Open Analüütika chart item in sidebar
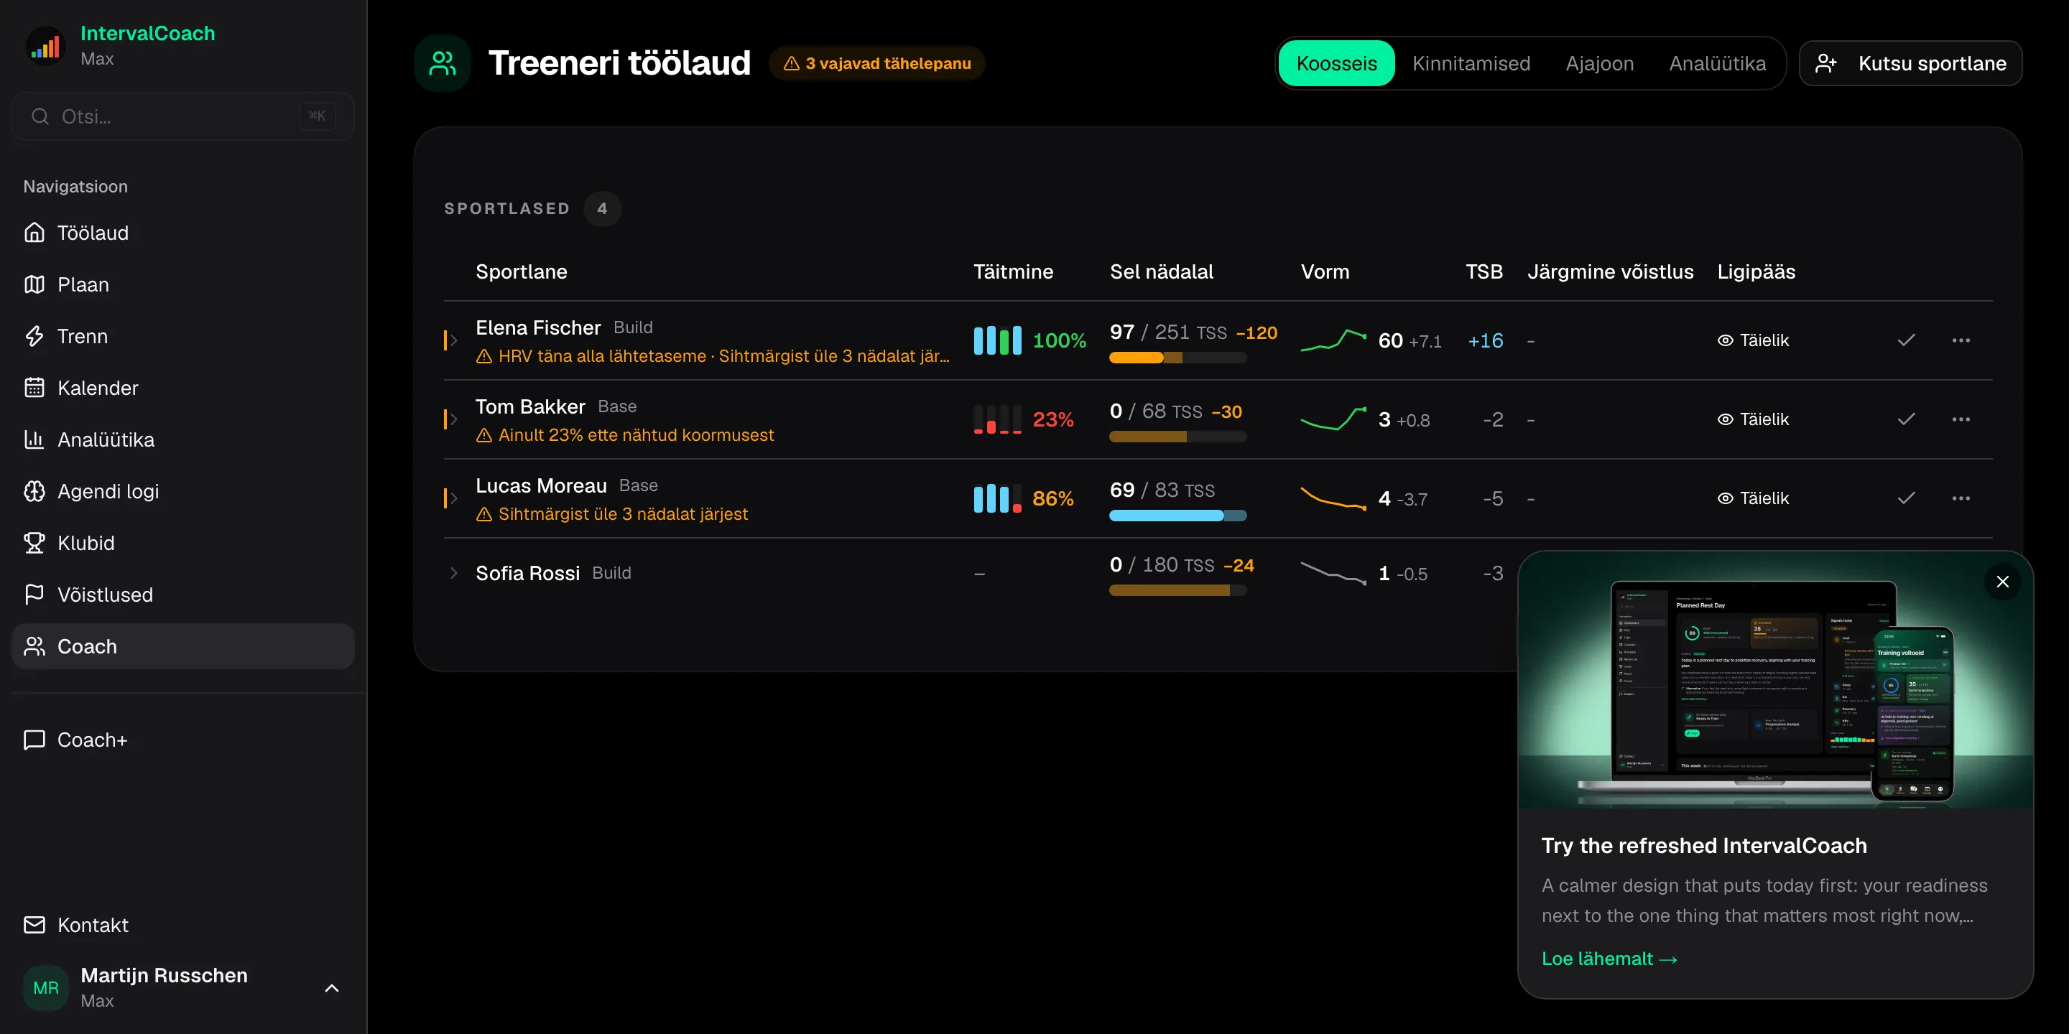The width and height of the screenshot is (2069, 1034). [x=182, y=439]
